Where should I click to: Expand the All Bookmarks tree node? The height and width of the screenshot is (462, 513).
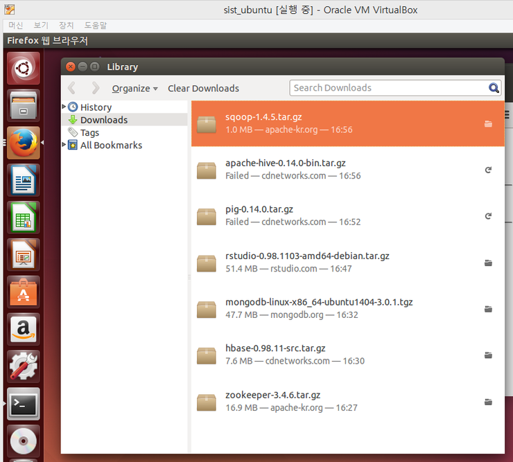[64, 145]
